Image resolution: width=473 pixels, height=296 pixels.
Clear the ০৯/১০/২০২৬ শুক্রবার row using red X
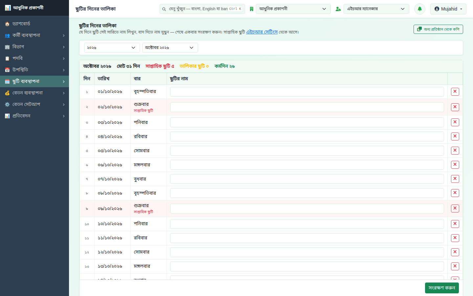(455, 208)
